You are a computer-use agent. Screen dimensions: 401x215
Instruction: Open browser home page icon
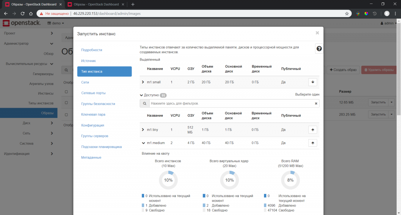pyautogui.click(x=31, y=14)
